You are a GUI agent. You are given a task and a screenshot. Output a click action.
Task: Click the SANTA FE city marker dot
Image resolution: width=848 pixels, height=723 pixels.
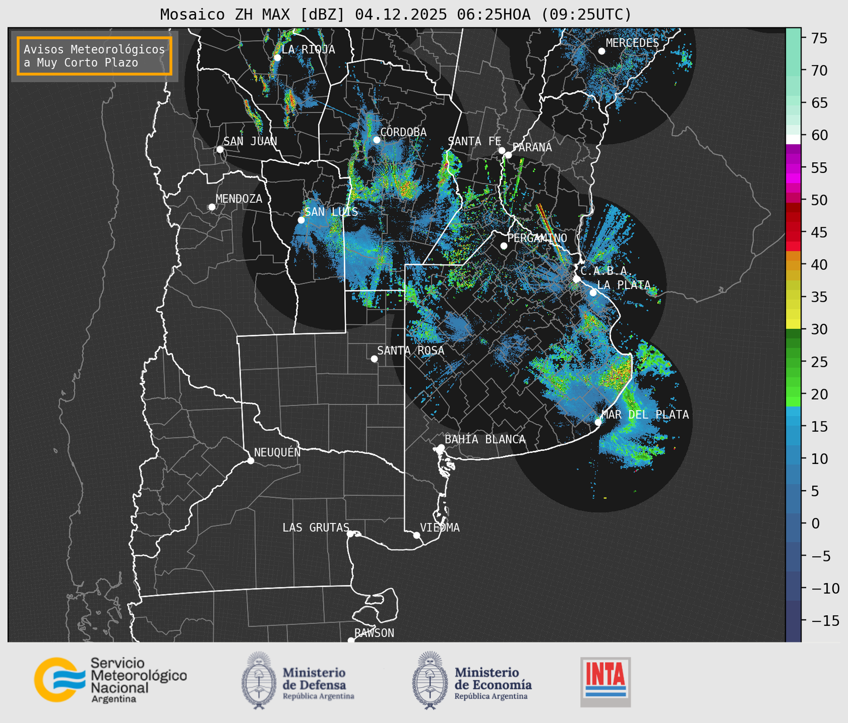pos(502,150)
